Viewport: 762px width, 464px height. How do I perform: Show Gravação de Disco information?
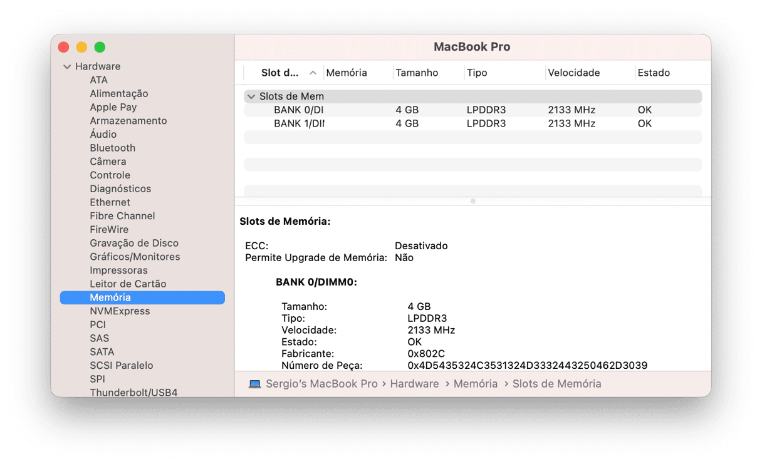134,243
